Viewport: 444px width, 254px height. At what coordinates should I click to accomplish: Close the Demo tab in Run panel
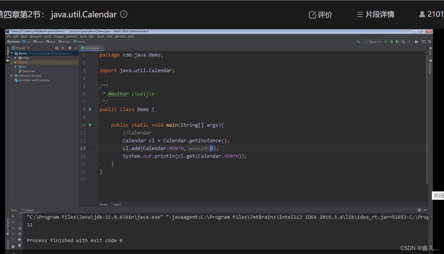tap(36, 210)
